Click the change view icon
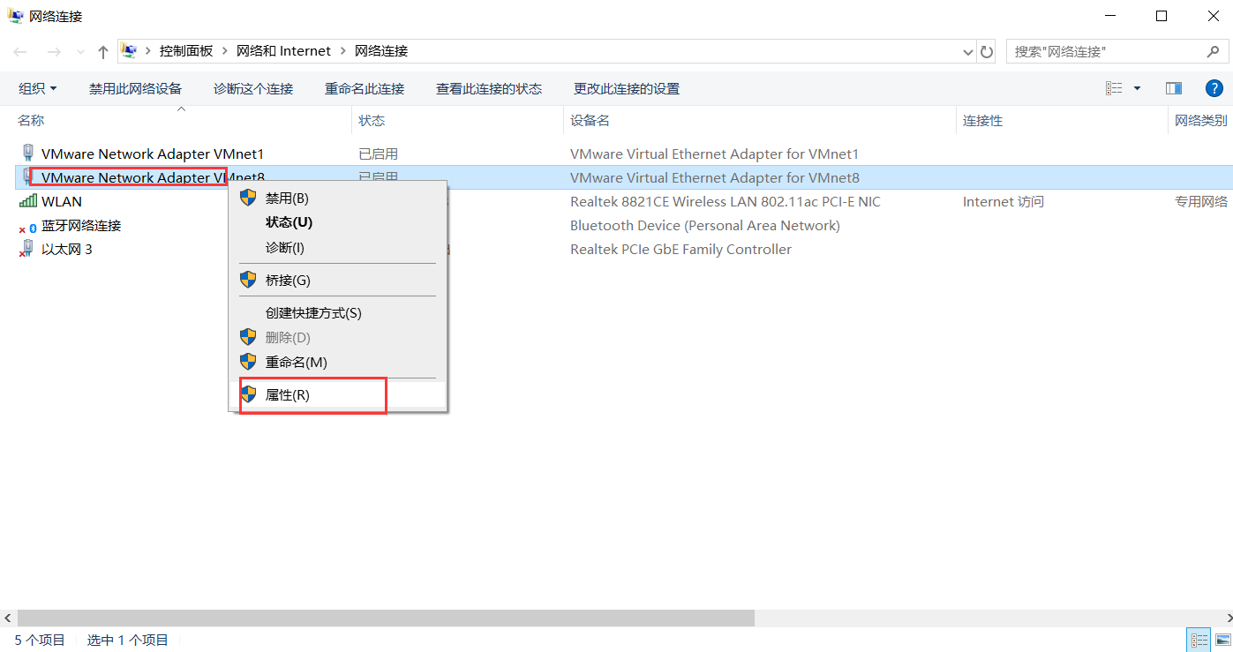 click(1114, 88)
